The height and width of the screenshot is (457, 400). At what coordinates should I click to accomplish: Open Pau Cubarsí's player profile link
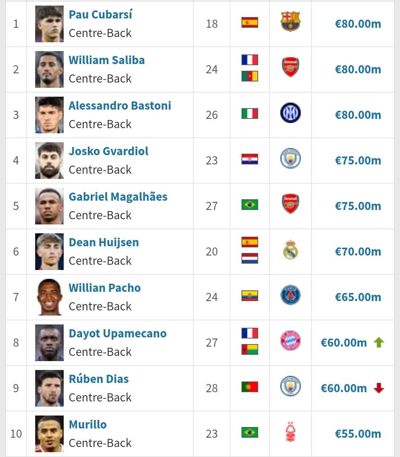click(100, 14)
